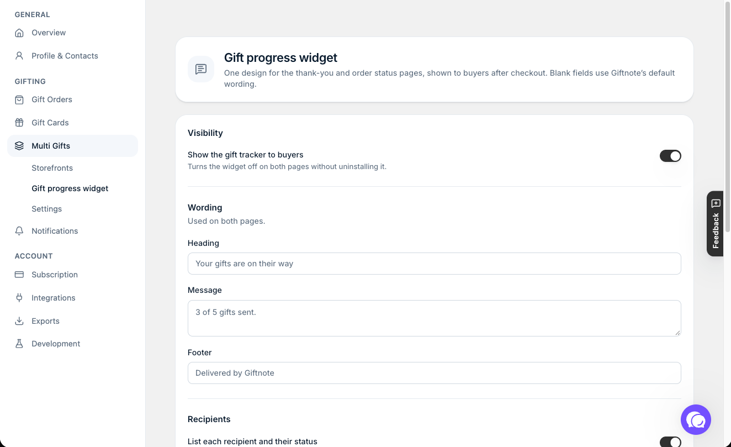Click the Subscription card icon
This screenshot has height=447, width=731.
click(19, 275)
